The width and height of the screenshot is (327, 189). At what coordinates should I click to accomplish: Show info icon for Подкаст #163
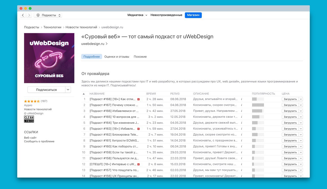click(241, 129)
